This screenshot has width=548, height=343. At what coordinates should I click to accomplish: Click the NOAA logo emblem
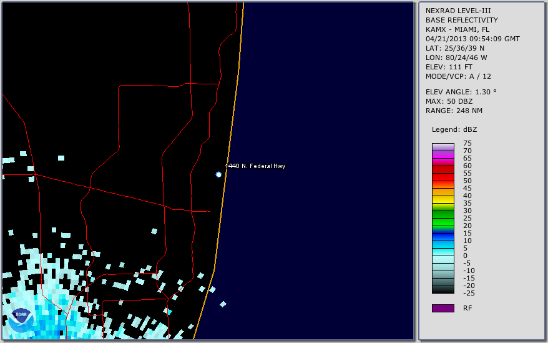(21, 320)
